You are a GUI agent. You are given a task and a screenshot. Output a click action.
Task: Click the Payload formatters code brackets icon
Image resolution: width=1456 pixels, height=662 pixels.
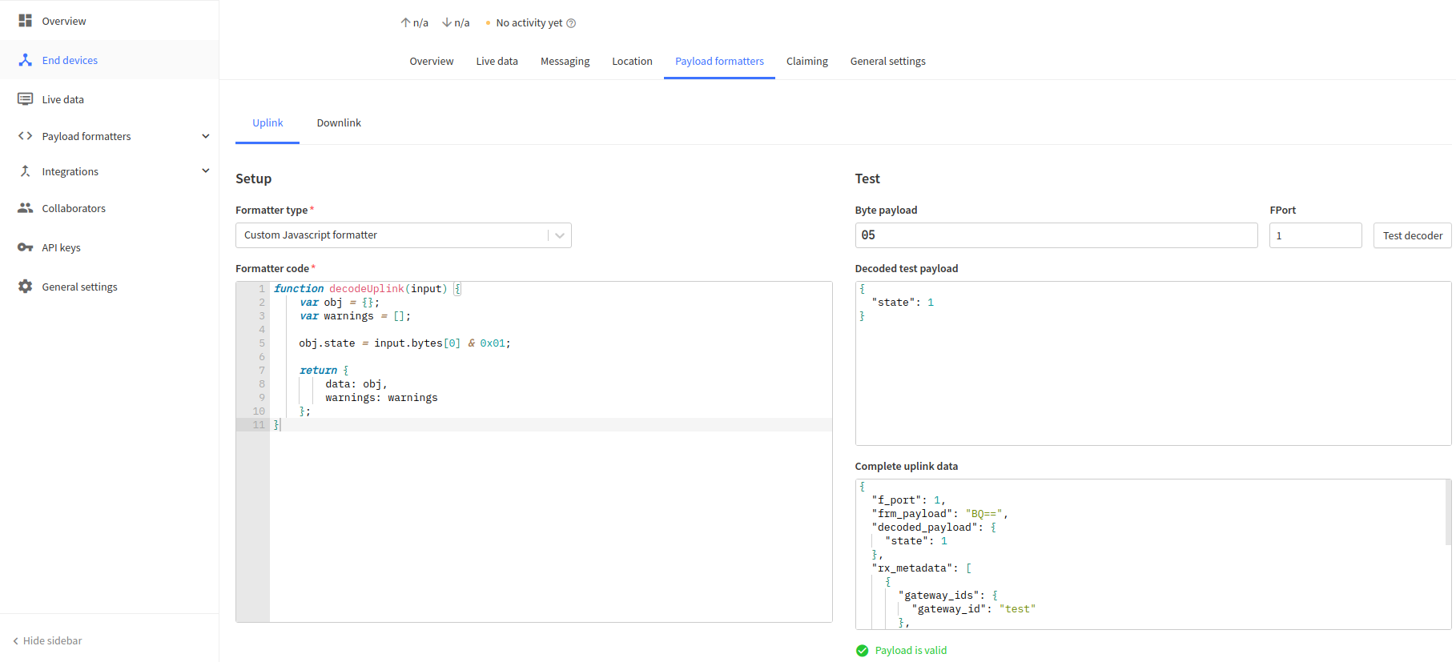pyautogui.click(x=26, y=136)
